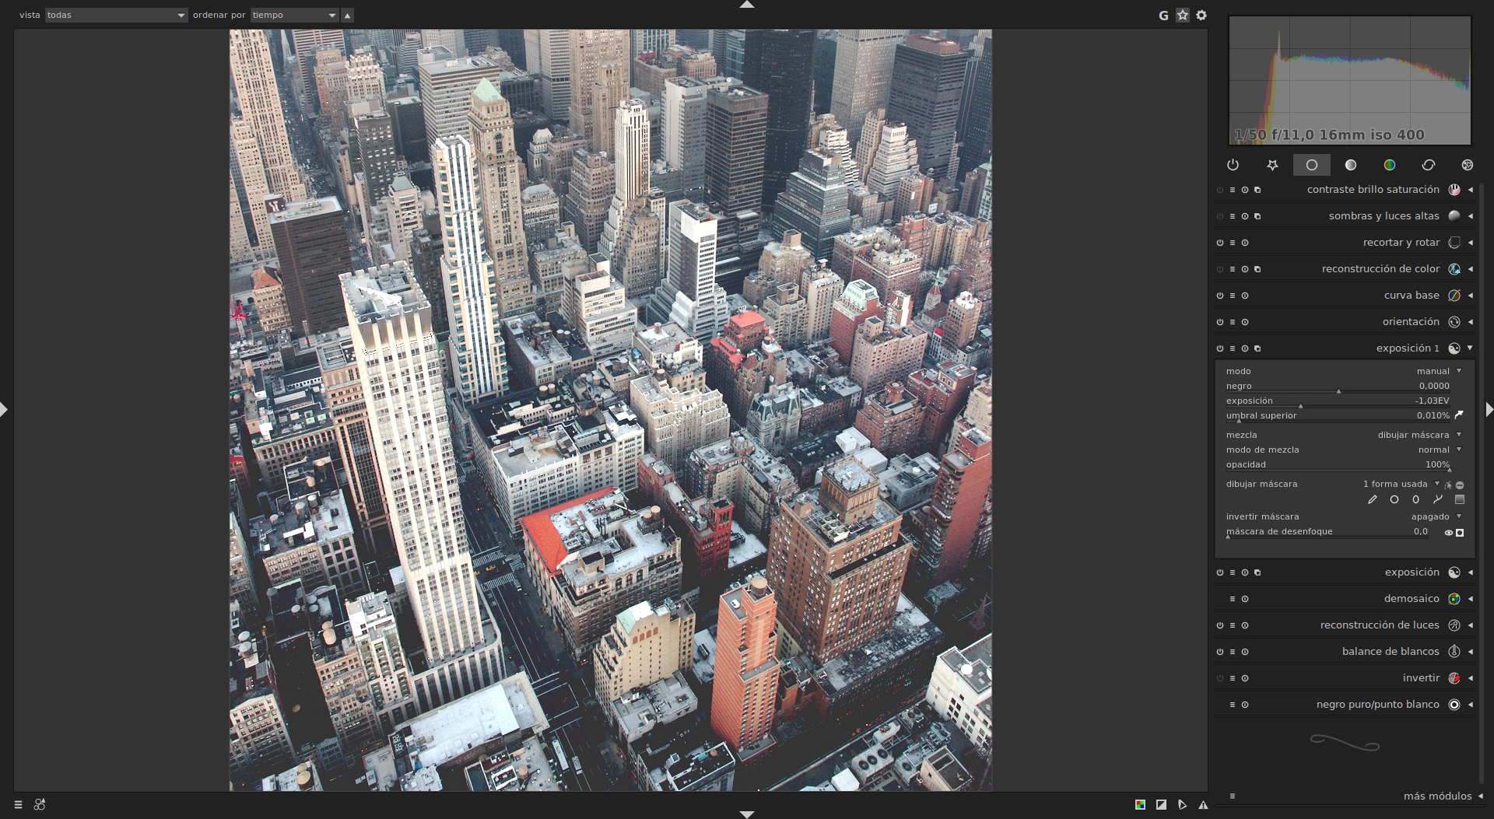This screenshot has height=819, width=1494.
Task: Add a gradient mask shape
Action: click(1460, 500)
